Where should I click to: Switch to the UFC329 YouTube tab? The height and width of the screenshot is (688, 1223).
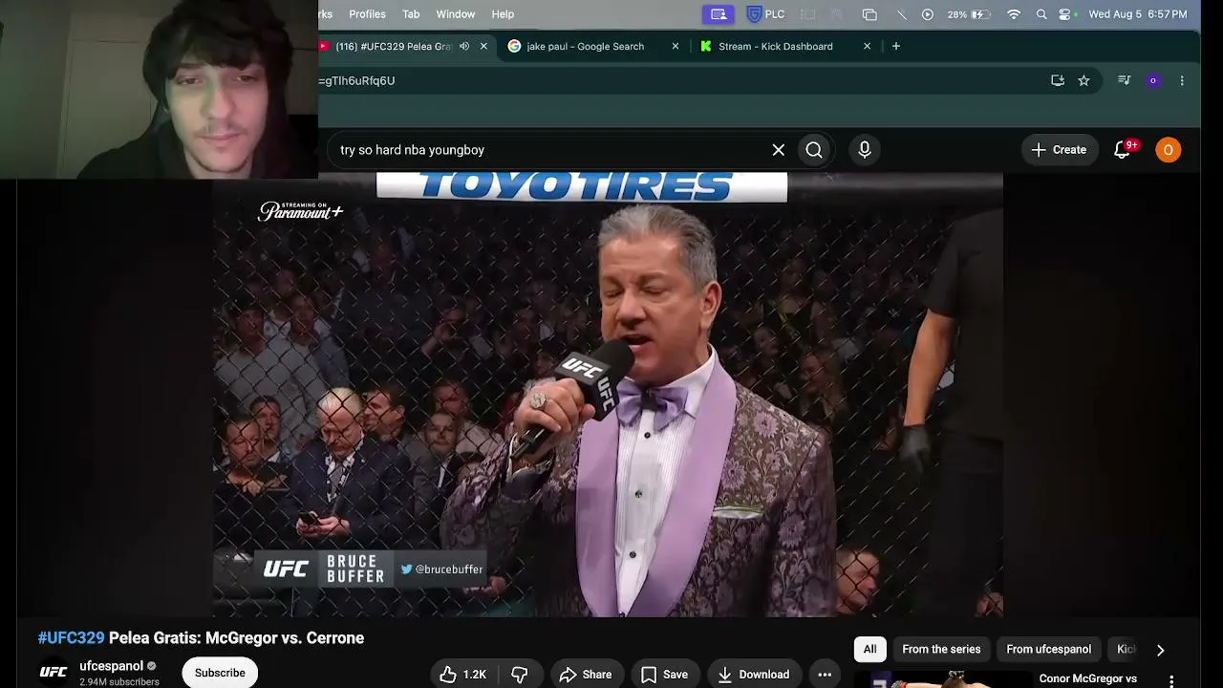click(406, 46)
